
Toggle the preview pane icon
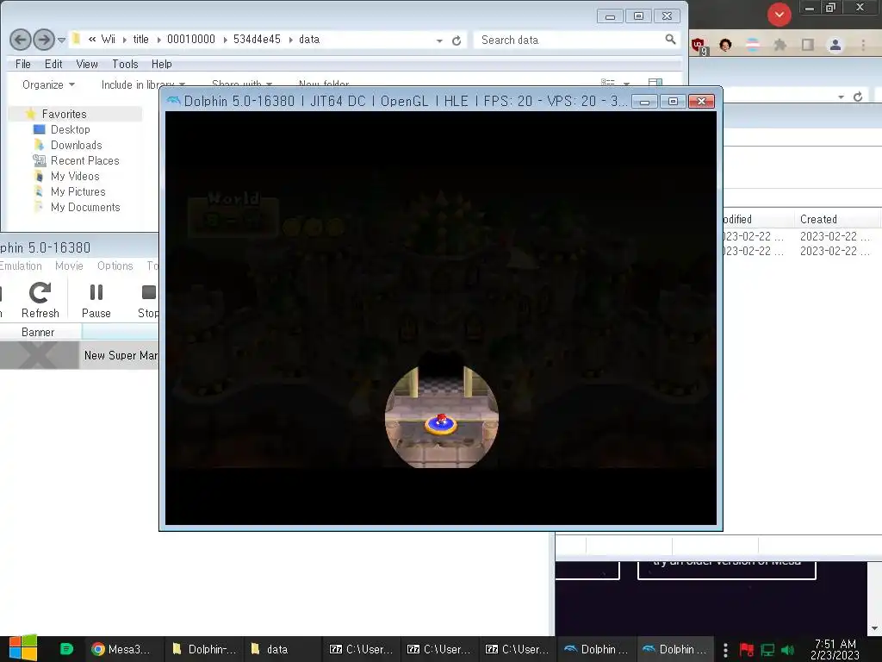click(x=655, y=83)
